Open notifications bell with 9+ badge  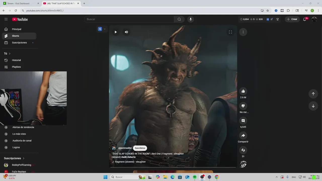click(x=305, y=19)
